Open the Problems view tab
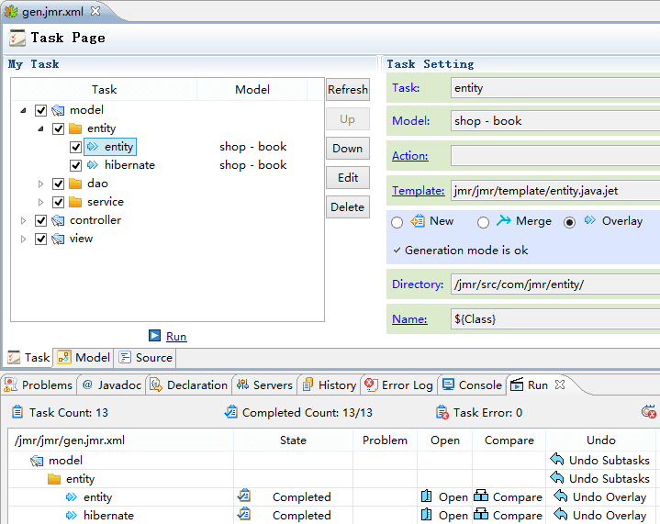The width and height of the screenshot is (660, 524). pyautogui.click(x=39, y=385)
